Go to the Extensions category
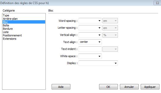 point(10,39)
